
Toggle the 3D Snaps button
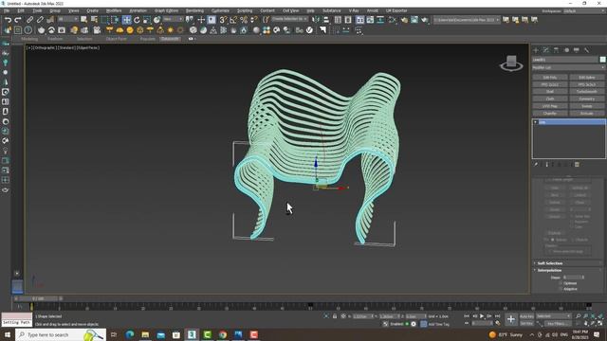[x=224, y=20]
